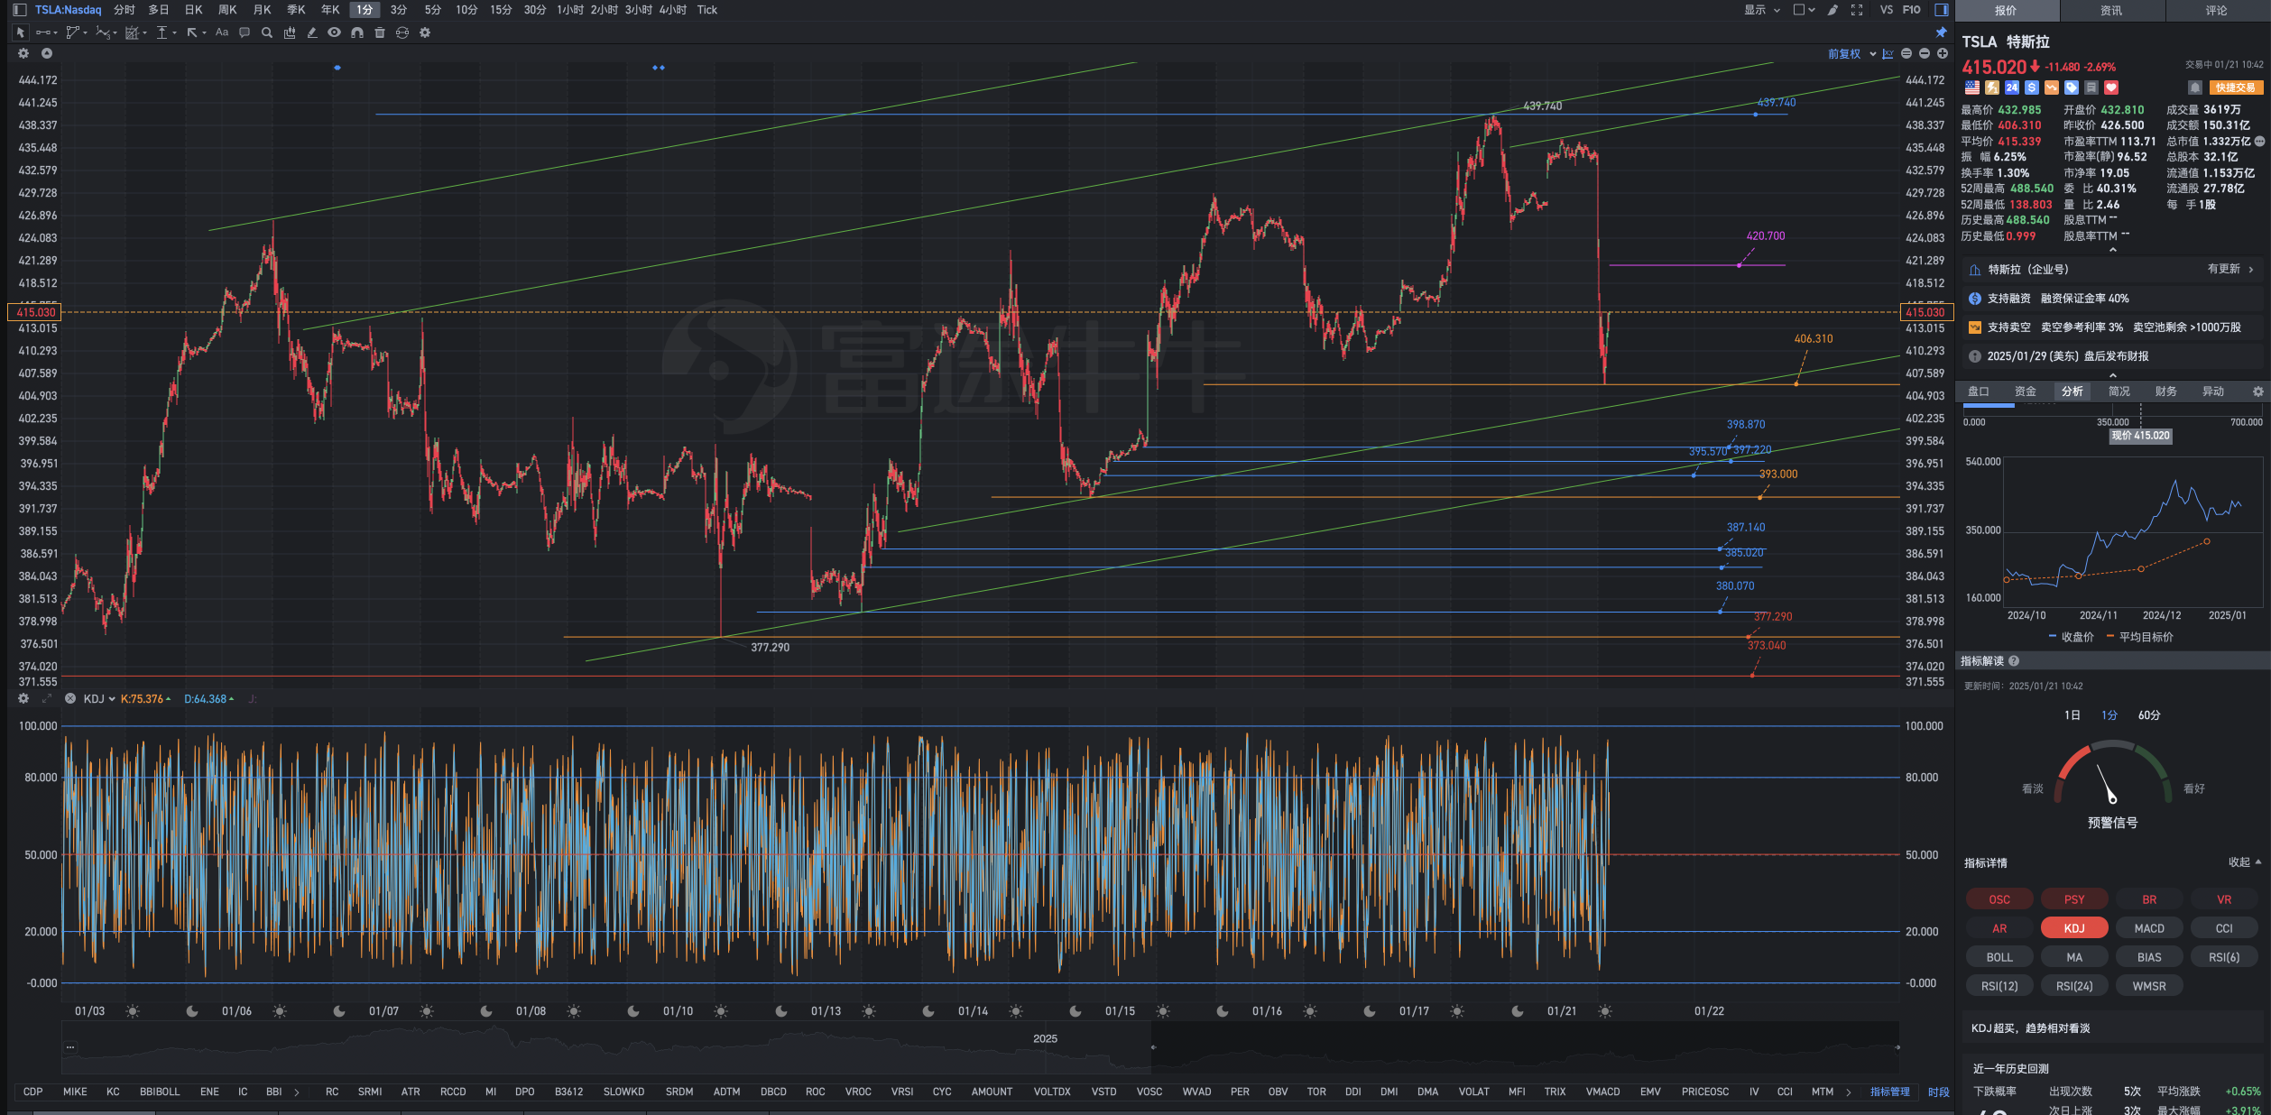Open the F10 company info
Screen dimensions: 2271x1115
(x=1912, y=10)
